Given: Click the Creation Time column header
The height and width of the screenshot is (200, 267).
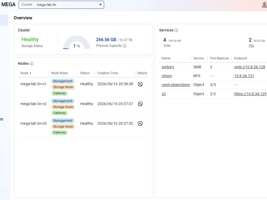Looking at the screenshot, I should (x=107, y=73).
